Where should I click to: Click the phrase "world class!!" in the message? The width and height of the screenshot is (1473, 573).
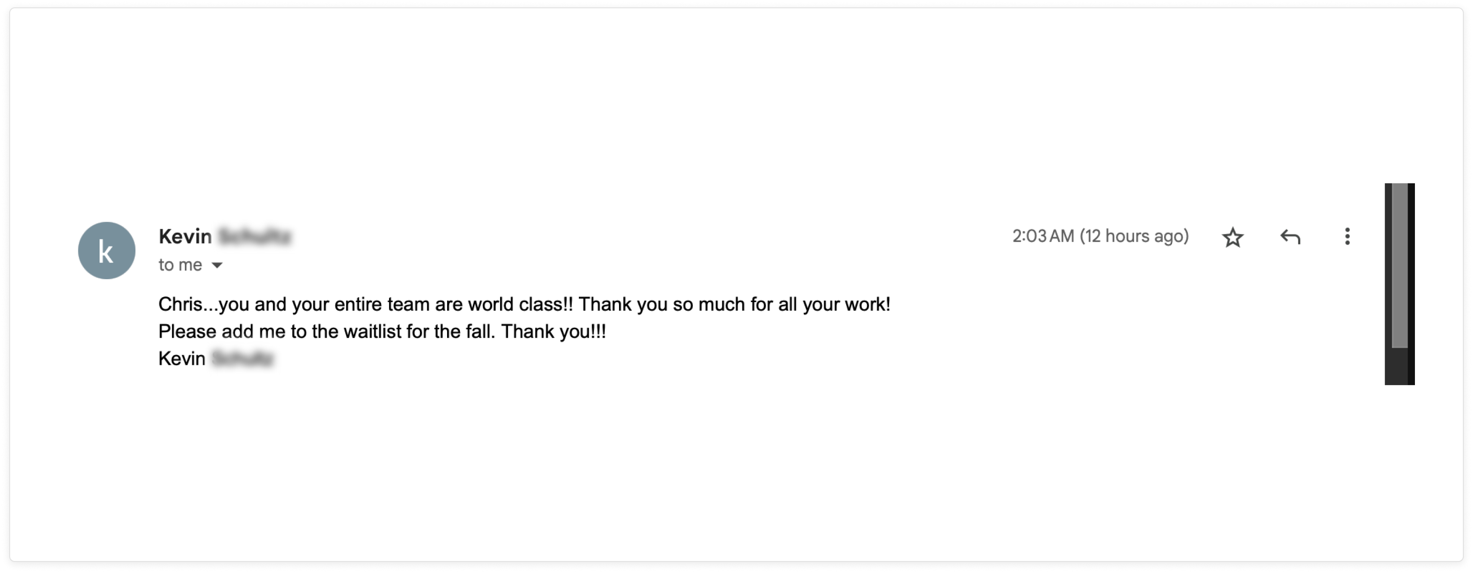[520, 304]
